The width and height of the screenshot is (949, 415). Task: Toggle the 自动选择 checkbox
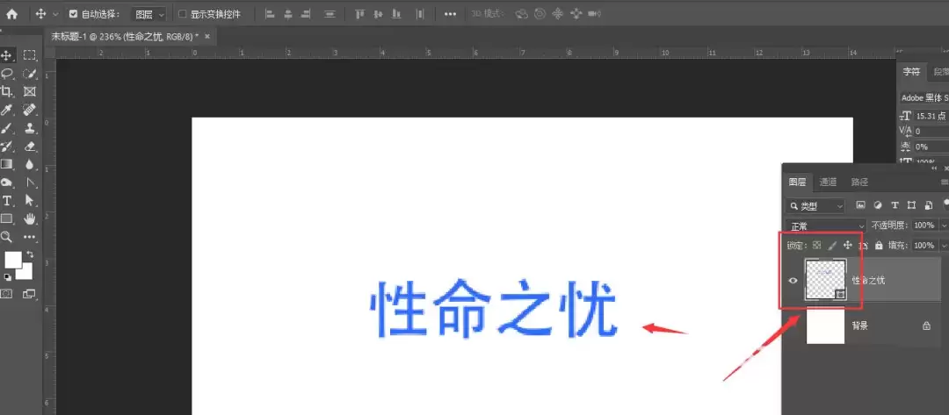click(x=73, y=14)
